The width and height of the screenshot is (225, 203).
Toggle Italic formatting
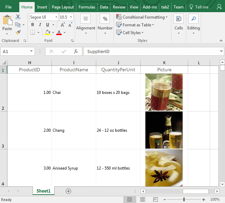[40, 25]
